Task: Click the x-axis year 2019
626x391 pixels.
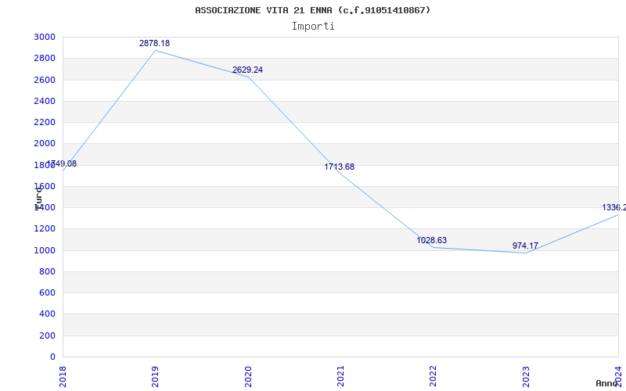Action: 155,376
